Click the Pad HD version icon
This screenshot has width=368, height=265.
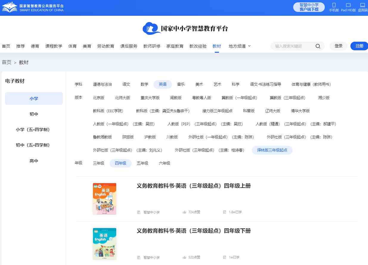[x=348, y=5]
